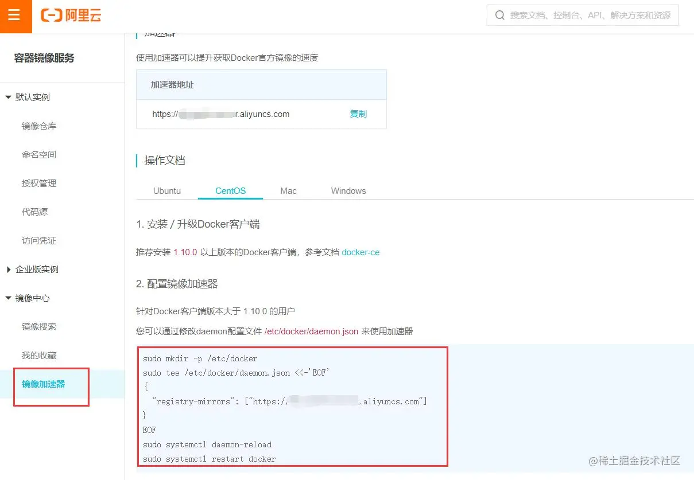Open 授权管理 in the sidebar

[39, 184]
